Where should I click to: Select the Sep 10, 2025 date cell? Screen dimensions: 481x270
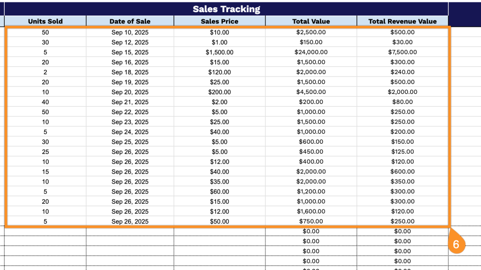[130, 32]
